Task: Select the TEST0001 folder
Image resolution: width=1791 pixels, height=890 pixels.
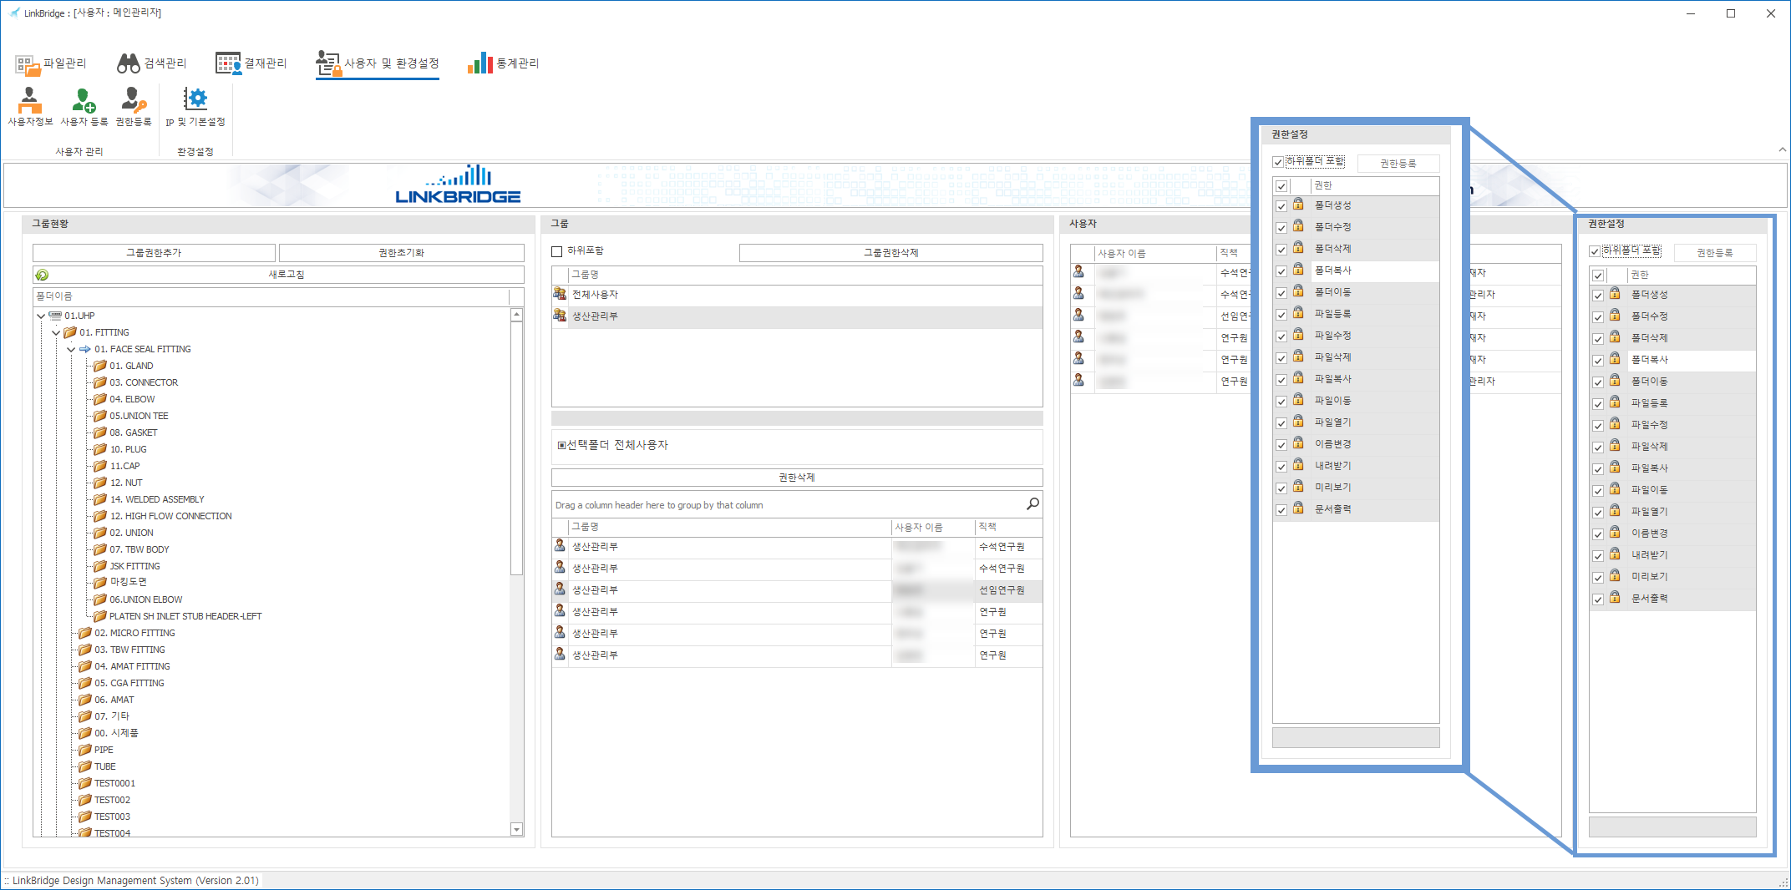Action: pyautogui.click(x=114, y=783)
